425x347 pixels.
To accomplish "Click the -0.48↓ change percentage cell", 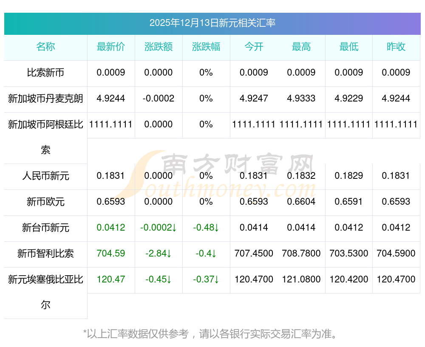I will [206, 228].
